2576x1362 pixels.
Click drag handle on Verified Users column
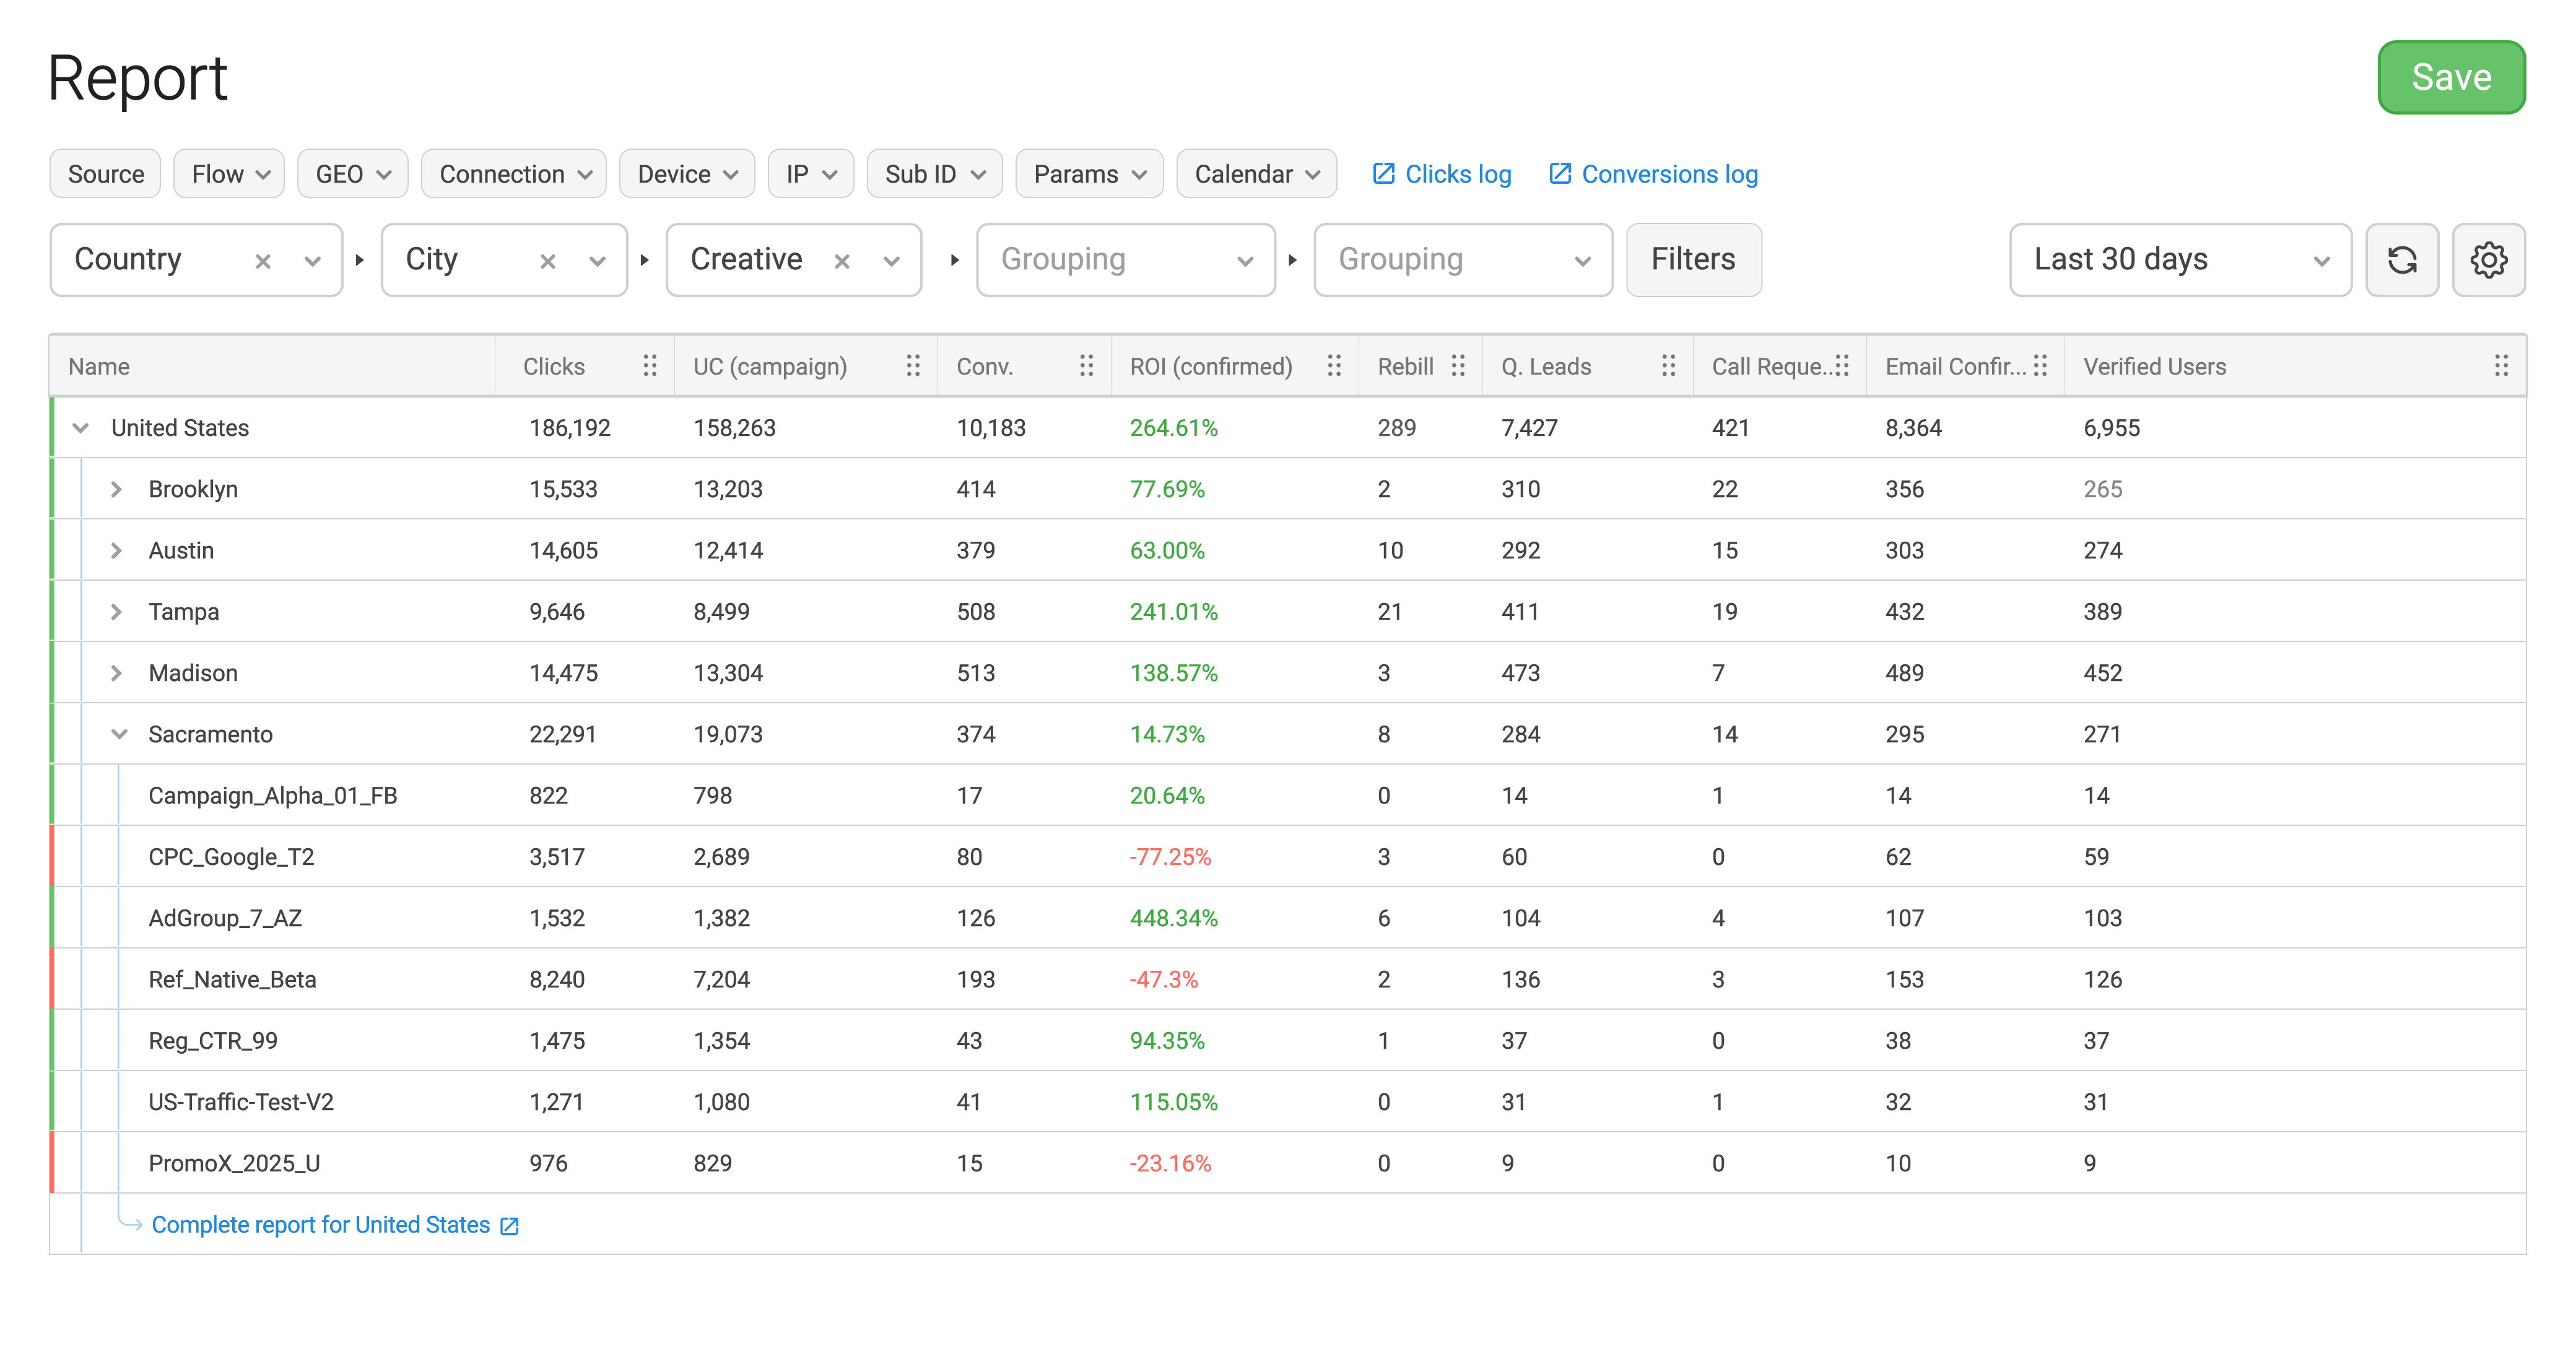point(2500,366)
